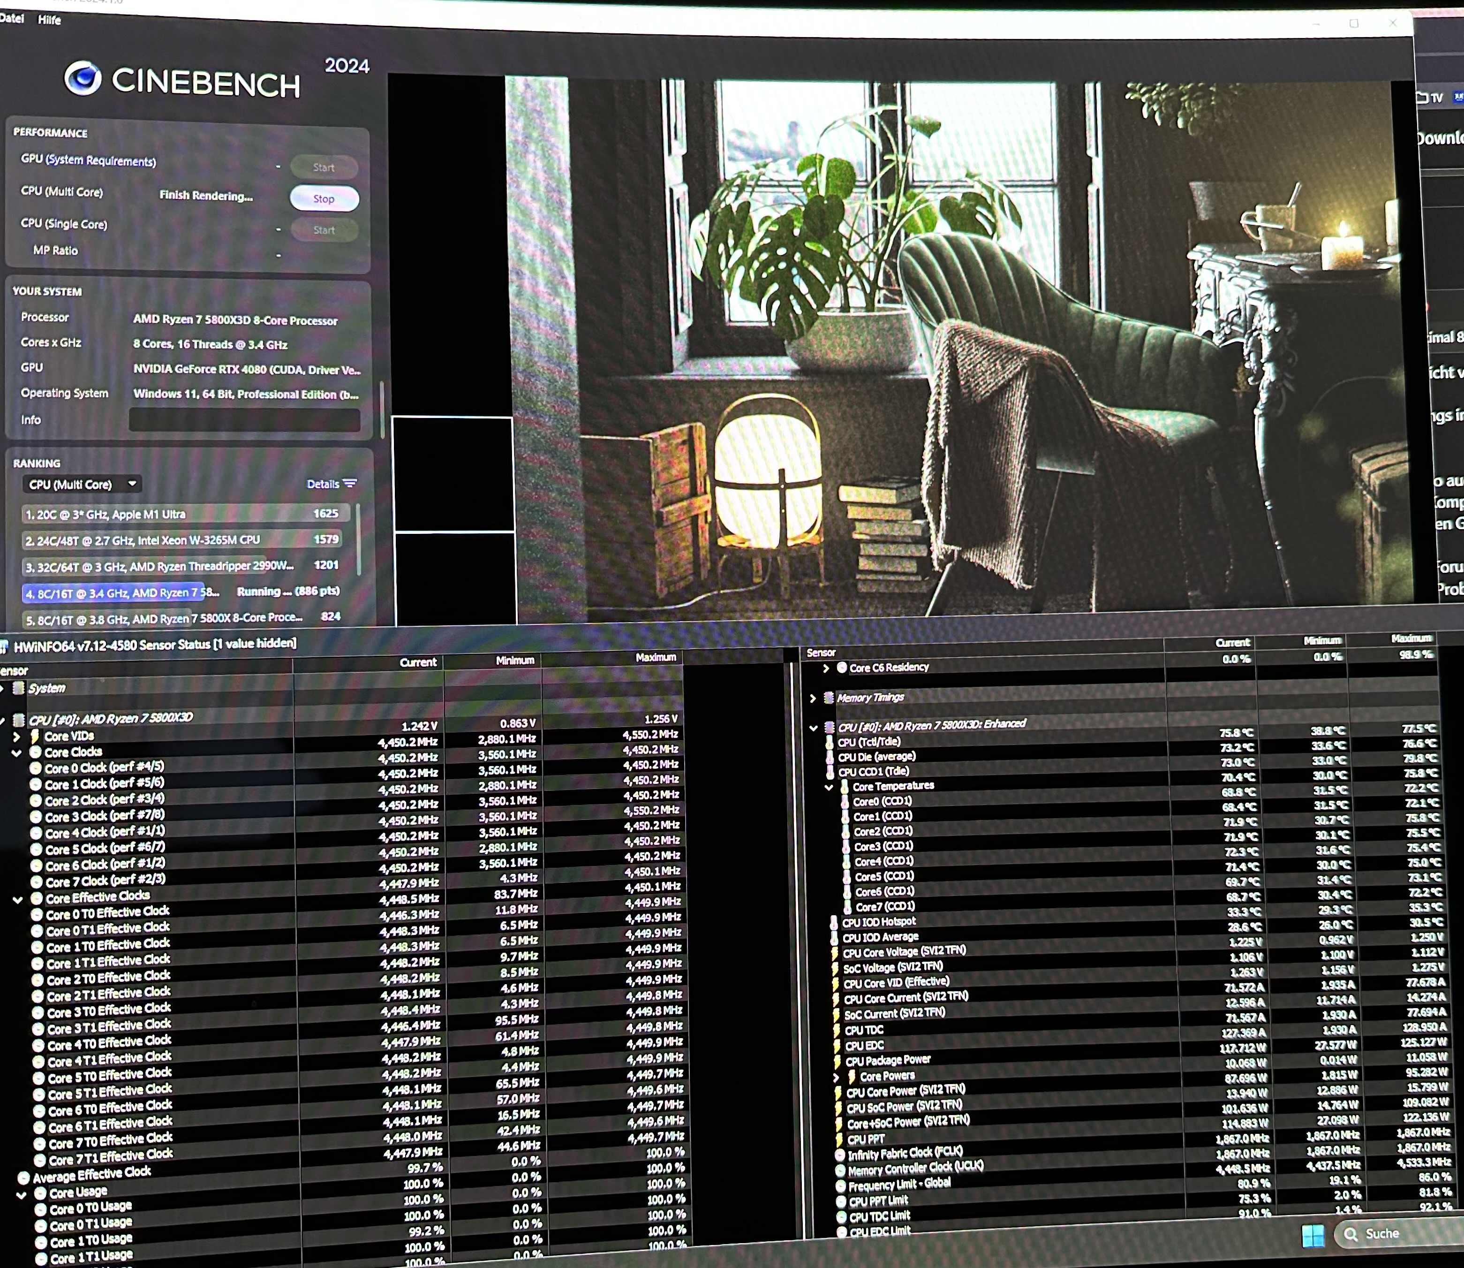Expand the Core Powers node
This screenshot has width=1464, height=1268.
point(835,1078)
